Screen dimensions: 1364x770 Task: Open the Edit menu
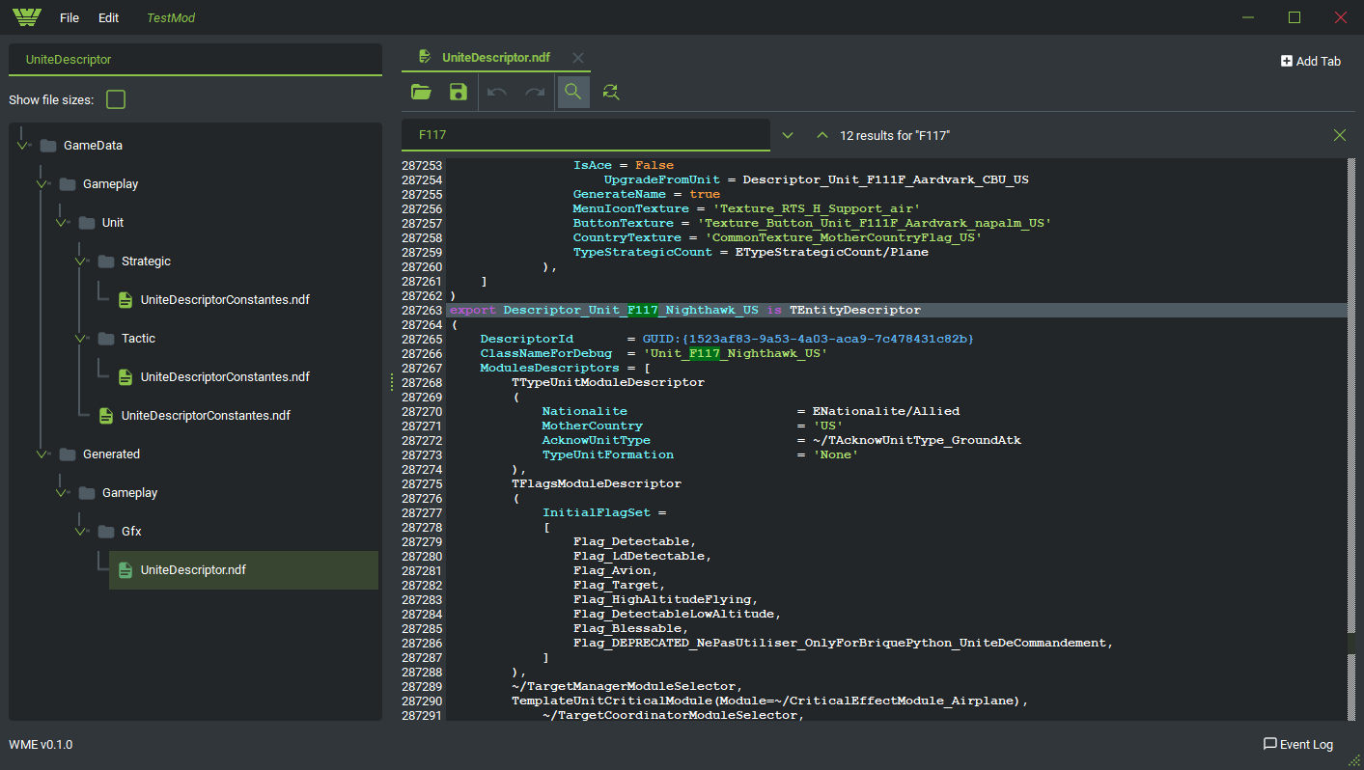(x=109, y=18)
